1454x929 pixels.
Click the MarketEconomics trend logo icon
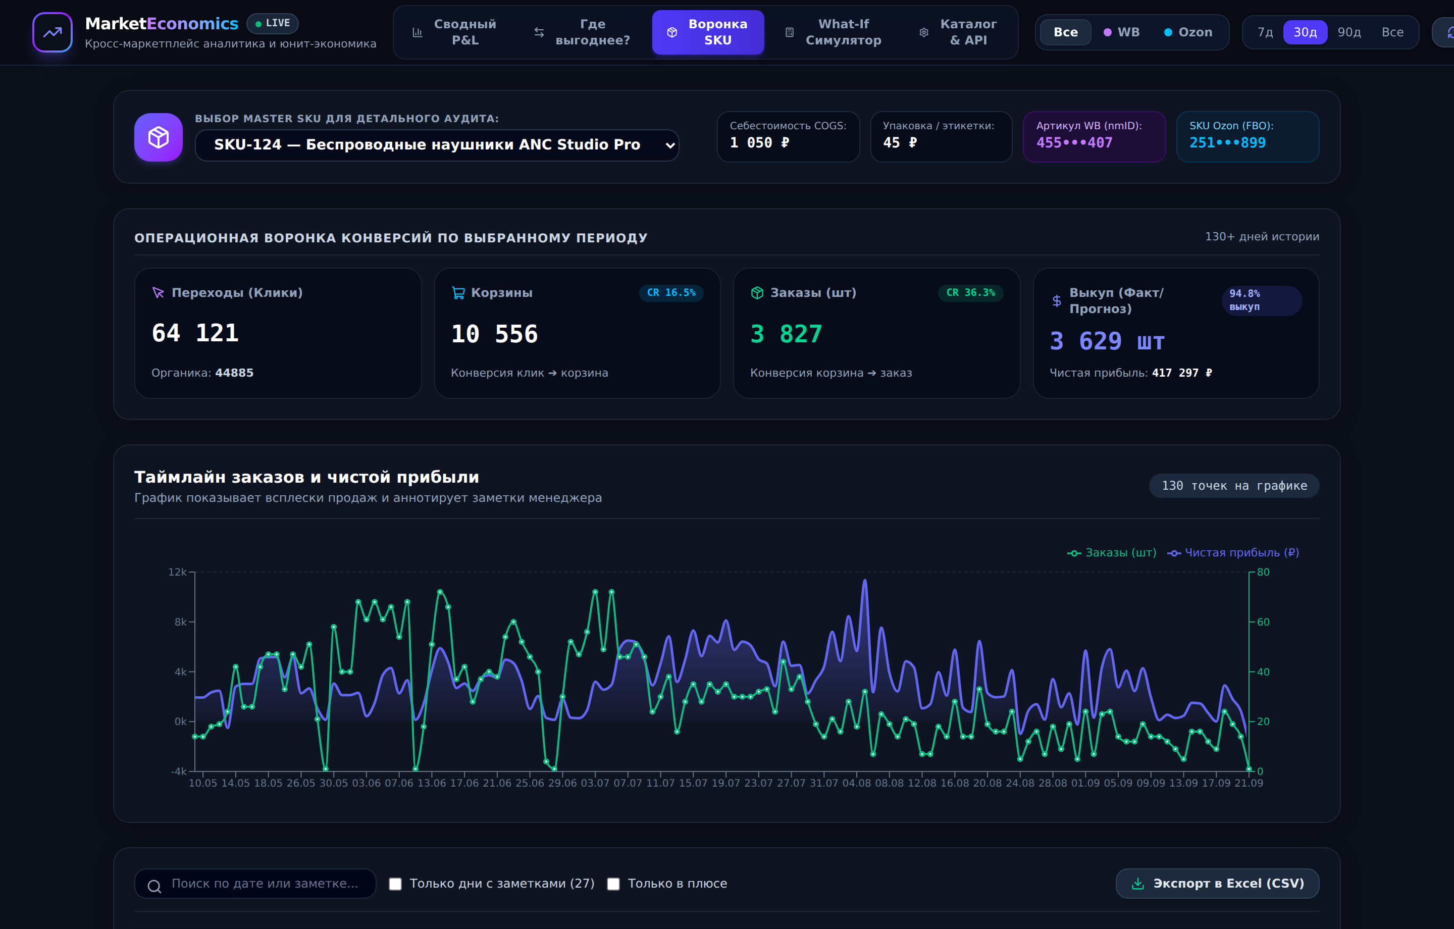tap(53, 32)
